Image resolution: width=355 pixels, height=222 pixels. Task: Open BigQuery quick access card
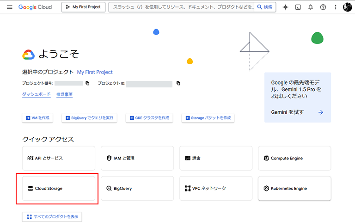click(137, 189)
